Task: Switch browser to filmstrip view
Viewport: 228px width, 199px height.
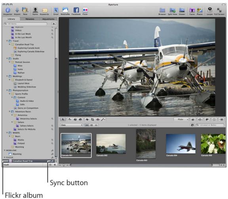Action: (x=87, y=125)
